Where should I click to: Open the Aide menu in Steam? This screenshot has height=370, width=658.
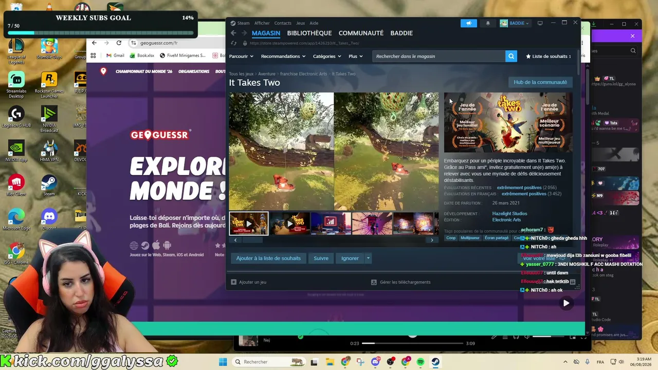pyautogui.click(x=314, y=23)
